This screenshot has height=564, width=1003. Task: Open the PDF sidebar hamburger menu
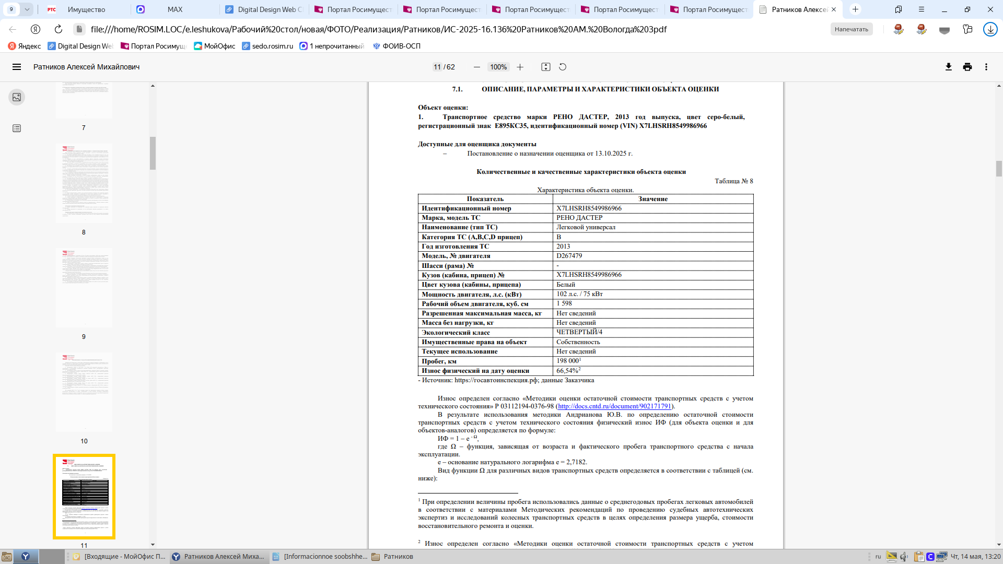pos(17,67)
